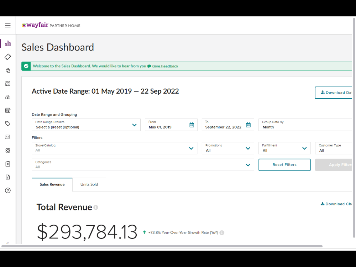
Task: Click the stacked boxes sidebar icon
Action: point(8,97)
